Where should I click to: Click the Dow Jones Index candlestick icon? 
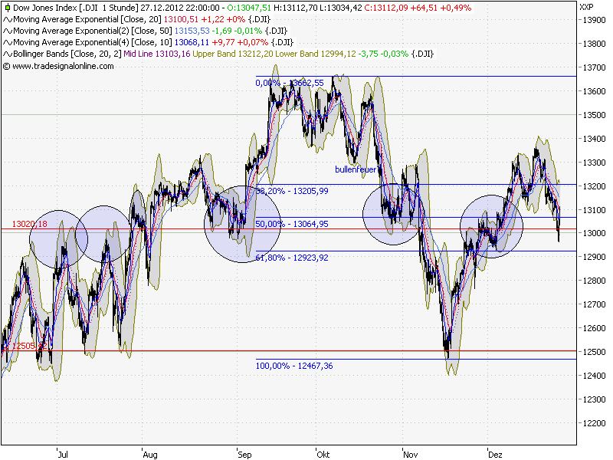coord(7,8)
